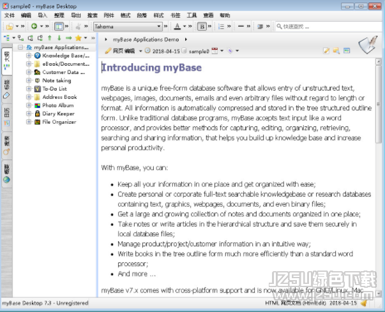Click the purple tag label icon
385x312 pixels.
pos(230,51)
